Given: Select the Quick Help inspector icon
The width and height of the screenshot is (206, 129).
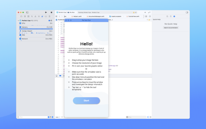Looking at the screenshot, I should [174, 16].
